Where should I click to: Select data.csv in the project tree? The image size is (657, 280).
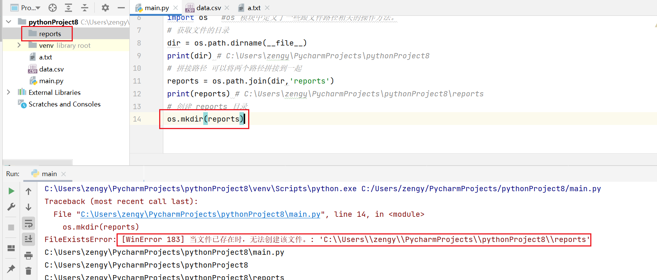(51, 69)
